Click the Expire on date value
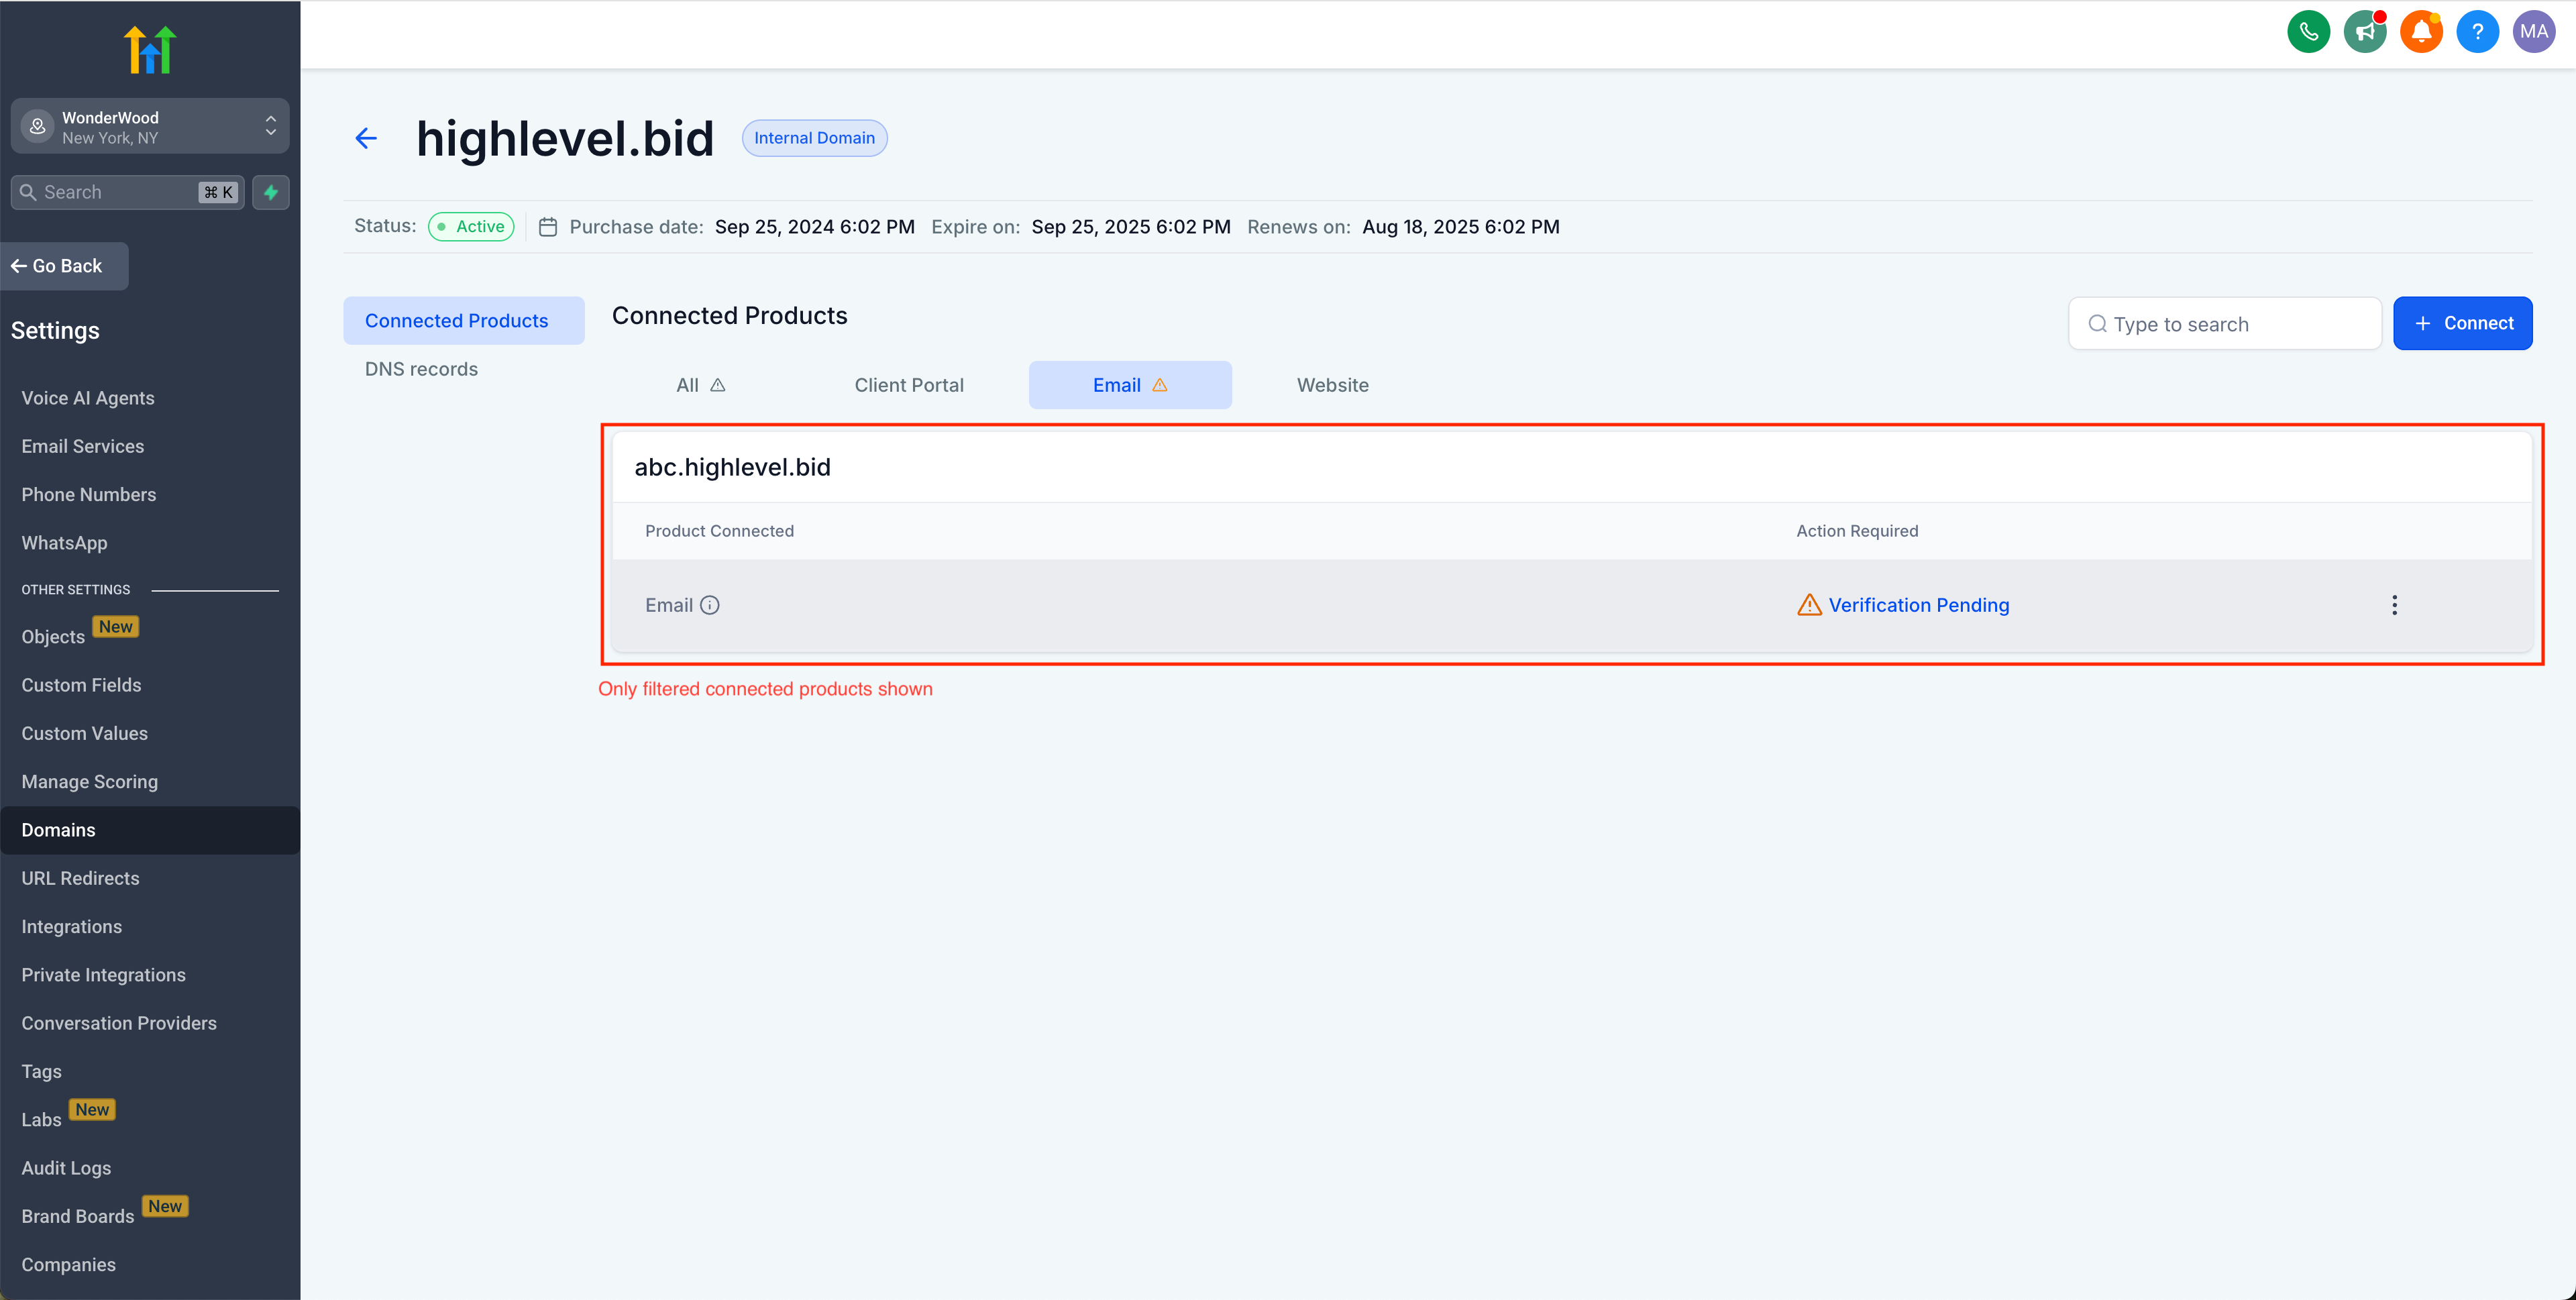 tap(1131, 227)
